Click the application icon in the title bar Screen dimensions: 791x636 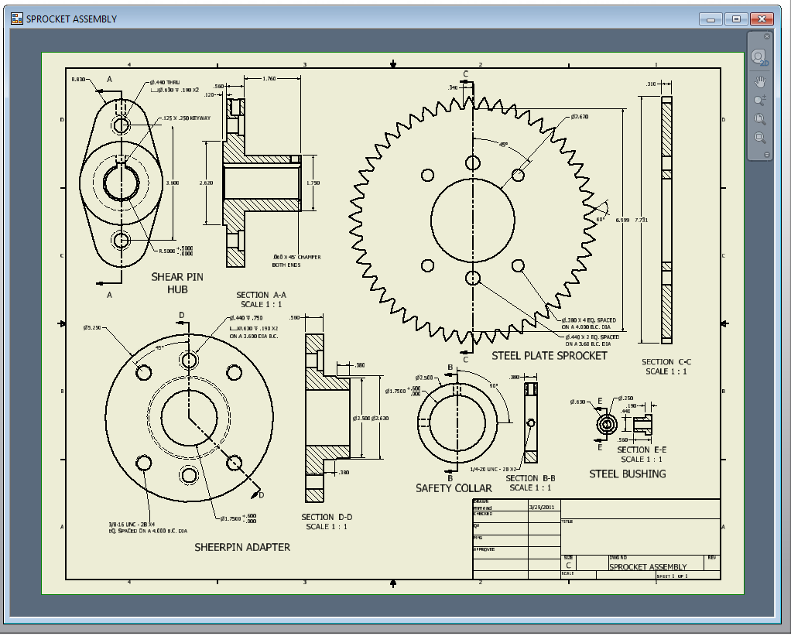tap(15, 19)
